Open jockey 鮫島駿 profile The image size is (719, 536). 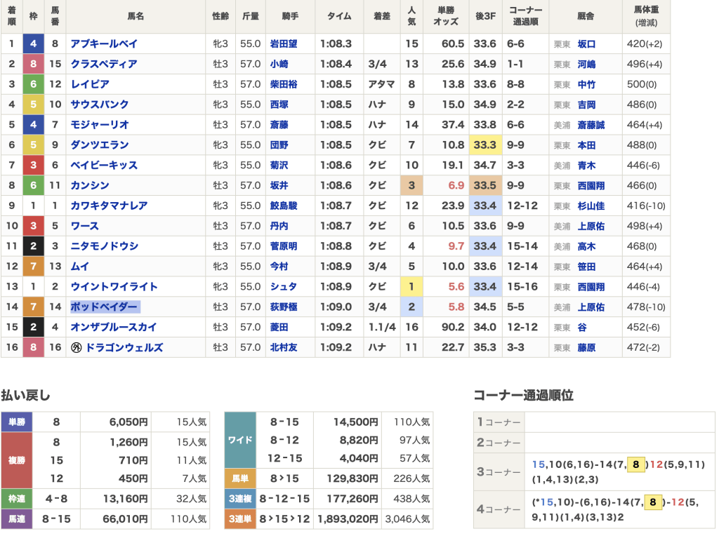284,206
